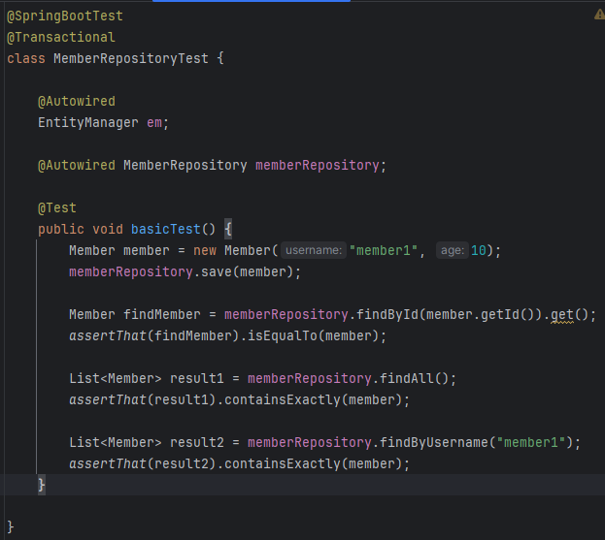Click the findByUsername method call
The height and width of the screenshot is (540, 605).
coord(434,442)
